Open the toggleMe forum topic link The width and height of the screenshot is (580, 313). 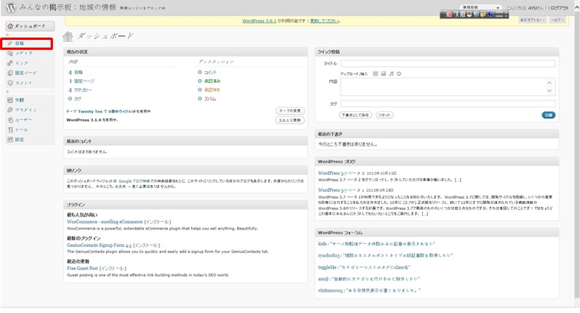pos(364,267)
